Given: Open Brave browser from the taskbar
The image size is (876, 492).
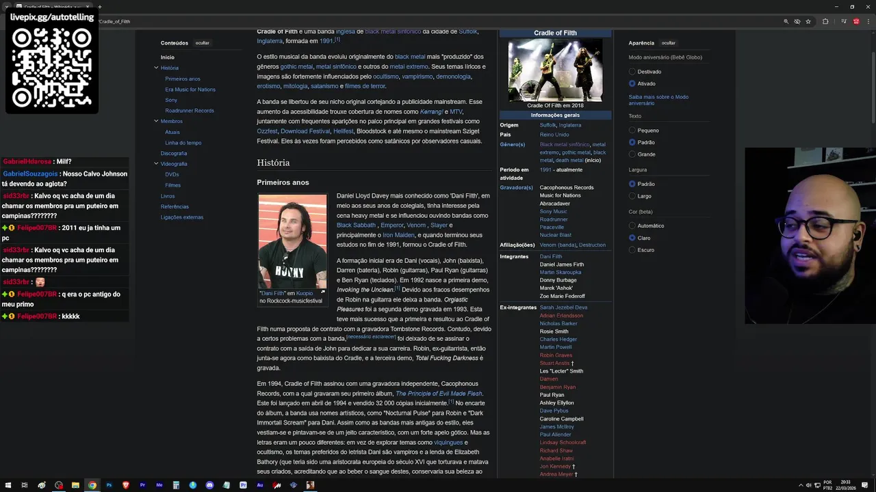Looking at the screenshot, I should tap(126, 485).
